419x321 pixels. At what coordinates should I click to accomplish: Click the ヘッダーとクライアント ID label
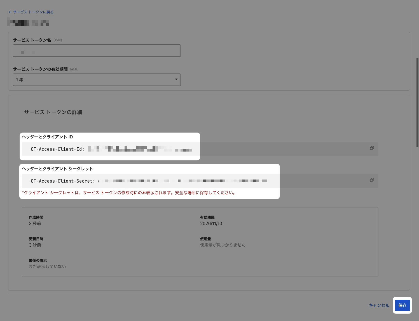click(x=47, y=137)
